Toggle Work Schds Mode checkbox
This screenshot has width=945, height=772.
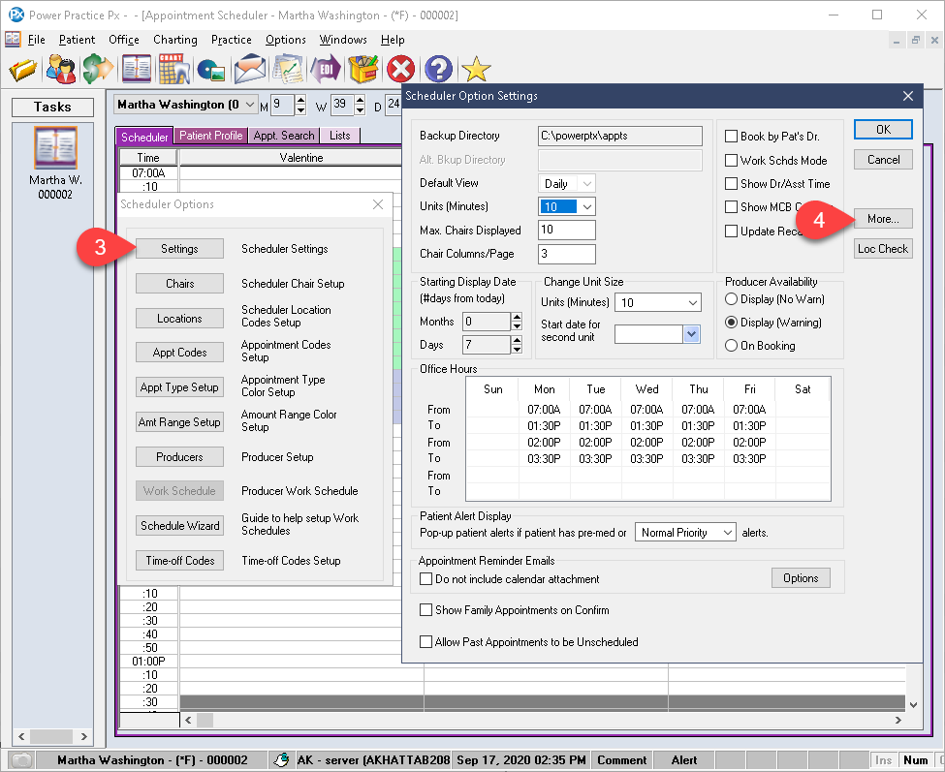click(731, 160)
